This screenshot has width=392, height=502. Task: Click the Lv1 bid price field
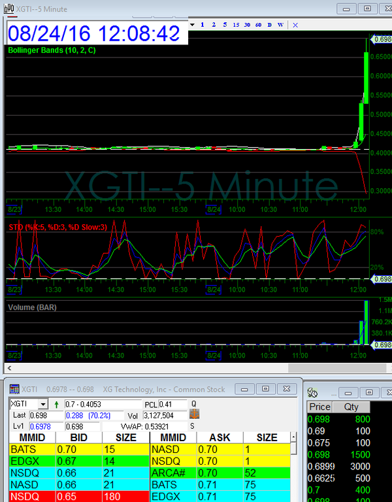click(41, 426)
